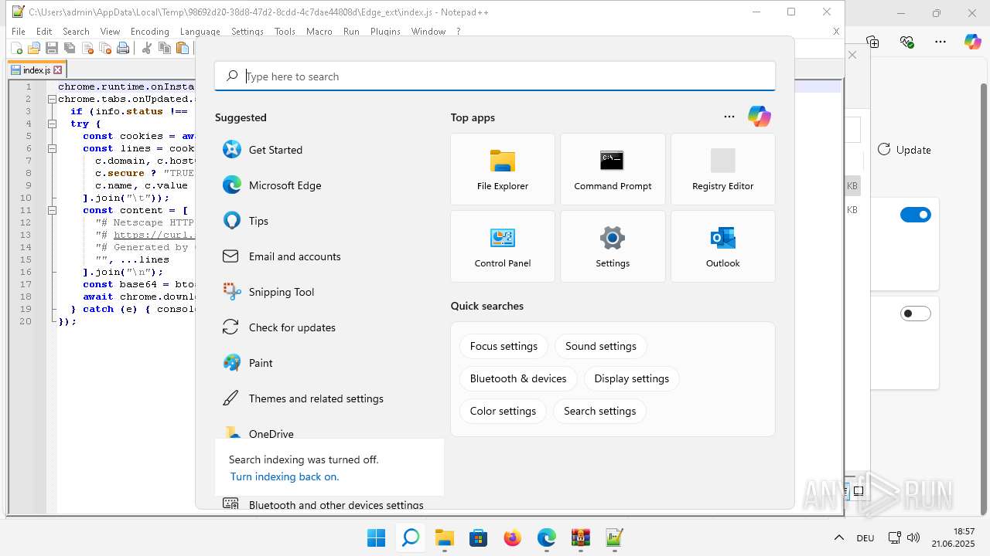
Task: Open Firefox from the taskbar
Action: pos(513,537)
